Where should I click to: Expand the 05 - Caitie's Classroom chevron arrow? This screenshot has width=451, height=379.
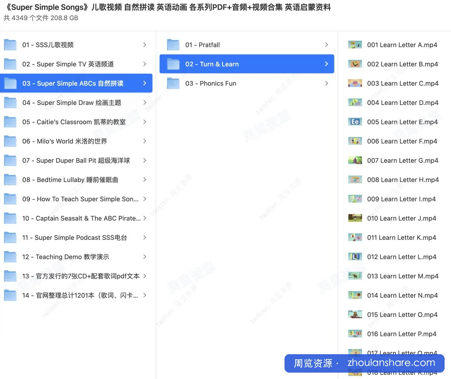(x=145, y=122)
